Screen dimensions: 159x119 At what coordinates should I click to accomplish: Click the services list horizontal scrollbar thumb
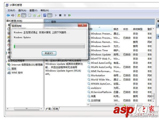pyautogui.click(x=116, y=105)
